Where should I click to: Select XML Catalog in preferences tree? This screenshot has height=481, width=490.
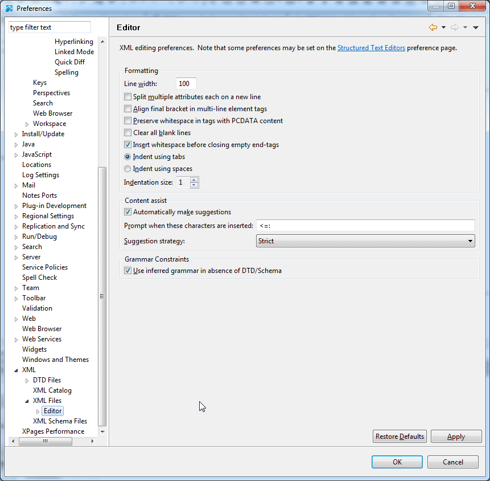point(52,390)
